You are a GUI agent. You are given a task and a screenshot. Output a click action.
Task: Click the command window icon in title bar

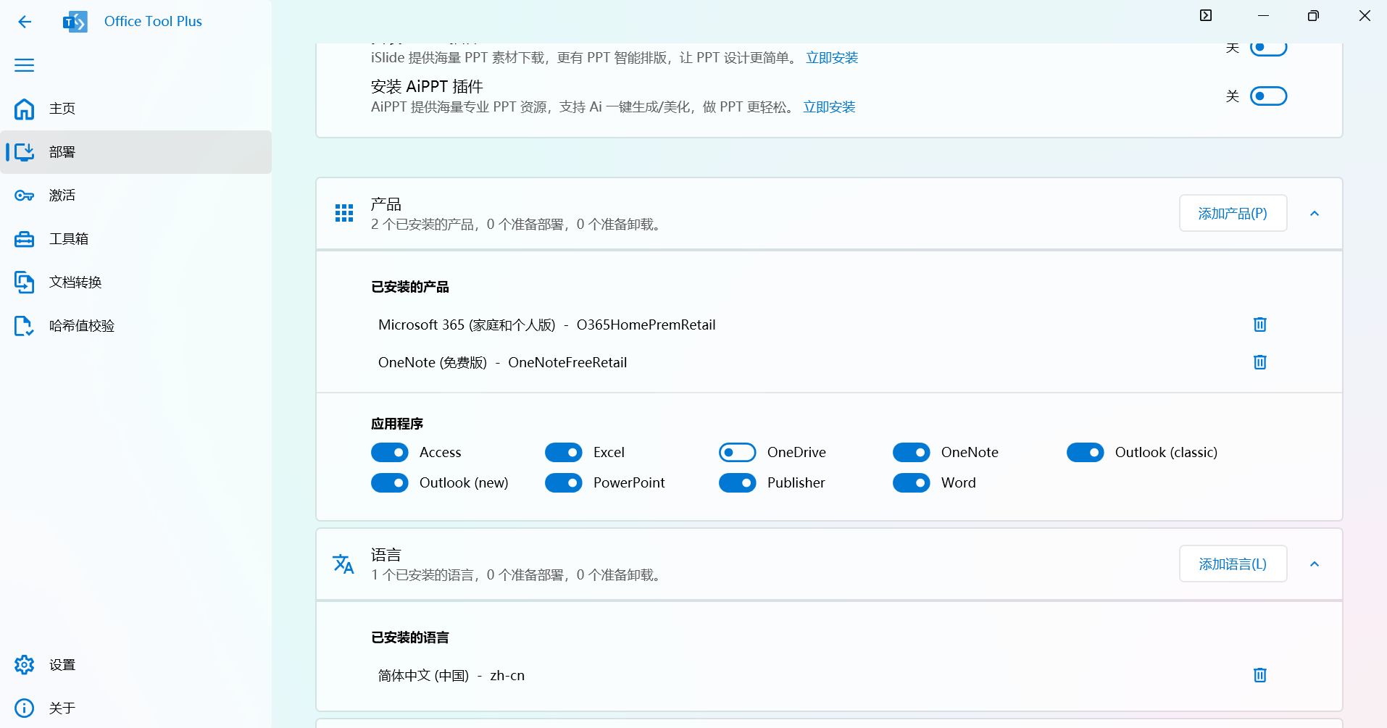1206,16
